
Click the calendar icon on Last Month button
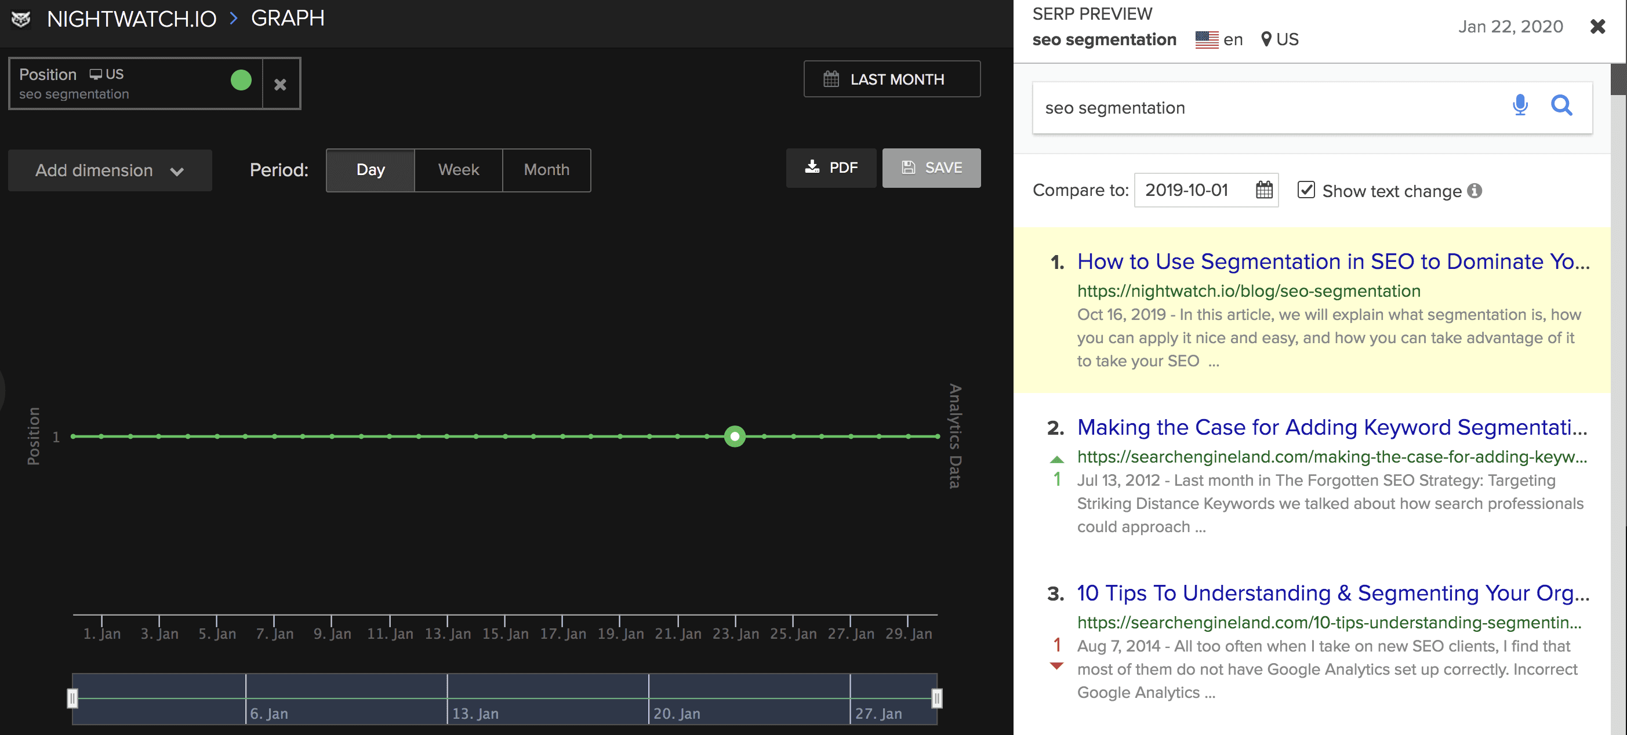click(x=831, y=78)
